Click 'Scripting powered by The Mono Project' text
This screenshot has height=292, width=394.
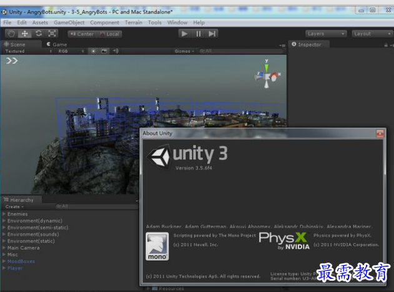(215, 235)
